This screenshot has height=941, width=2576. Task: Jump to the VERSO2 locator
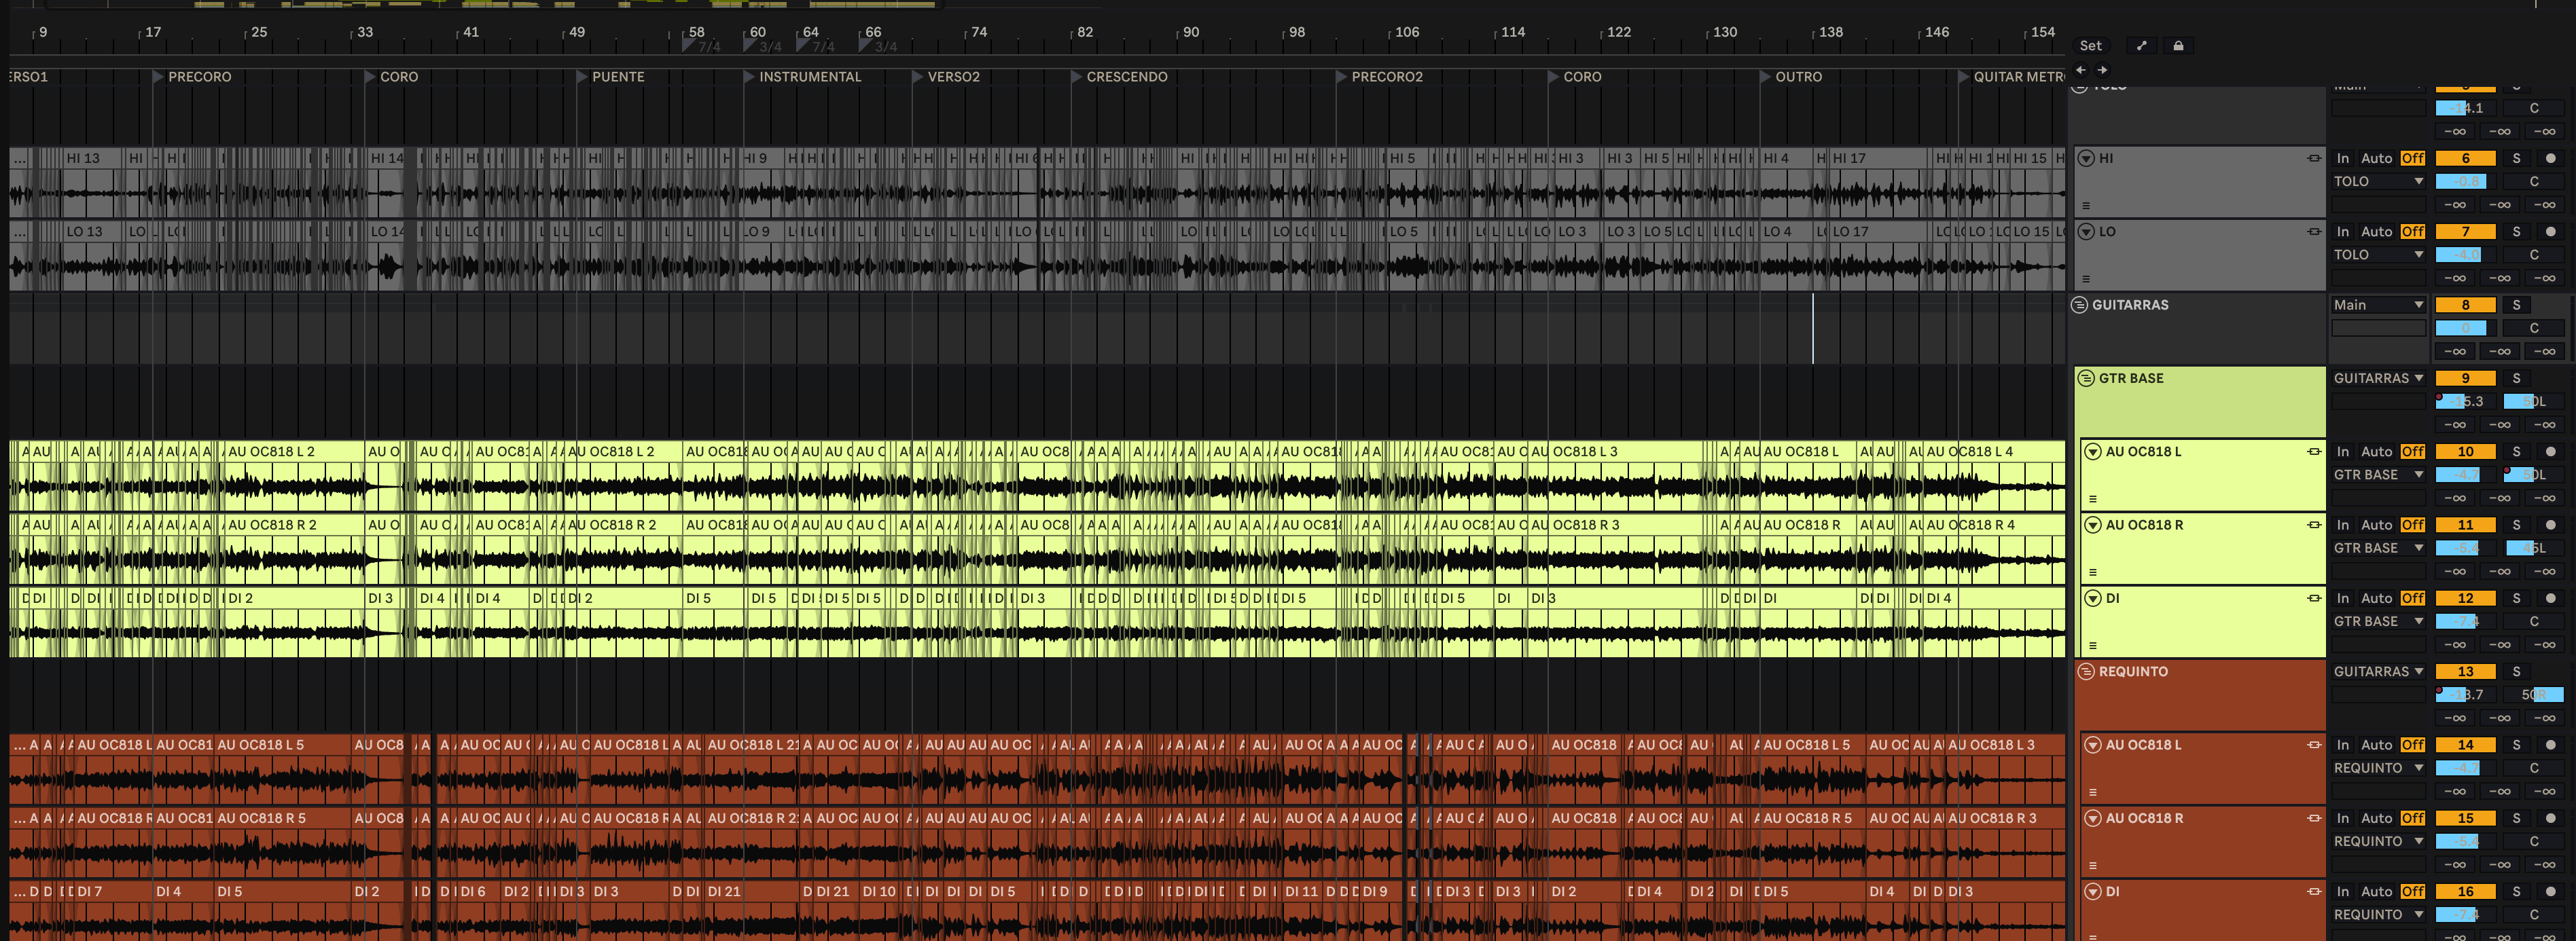946,77
